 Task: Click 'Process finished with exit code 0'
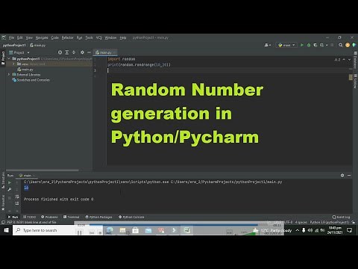[x=58, y=199]
